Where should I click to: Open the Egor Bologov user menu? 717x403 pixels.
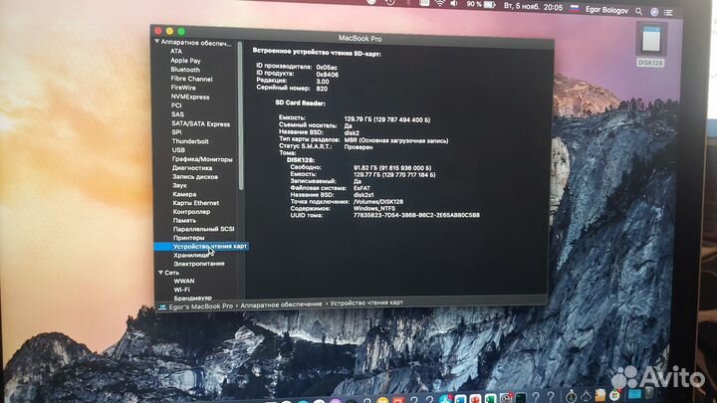[606, 10]
